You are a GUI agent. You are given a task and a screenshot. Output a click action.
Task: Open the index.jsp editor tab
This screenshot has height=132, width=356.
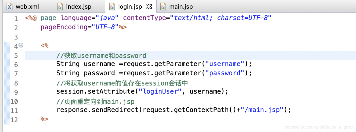74,6
